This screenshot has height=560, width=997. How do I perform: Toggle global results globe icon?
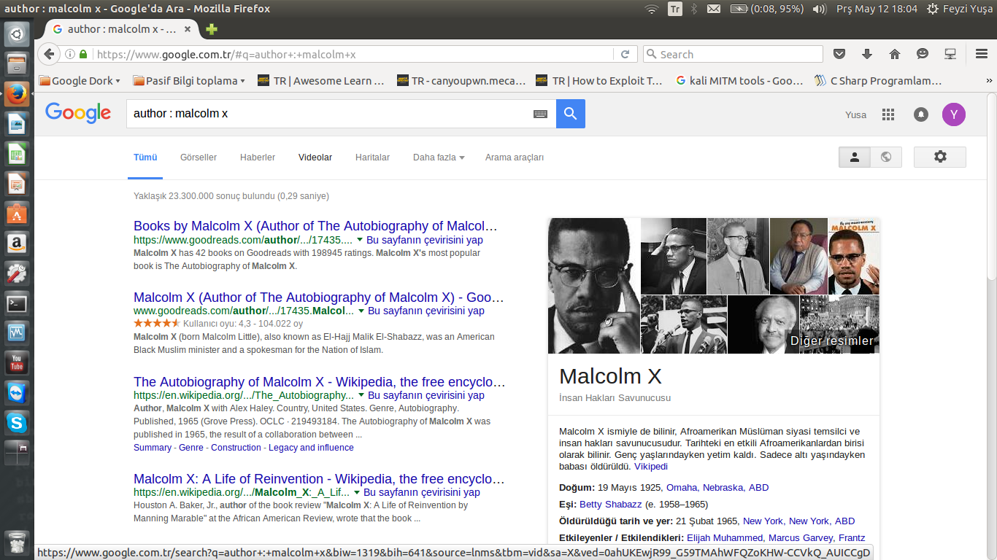(886, 157)
